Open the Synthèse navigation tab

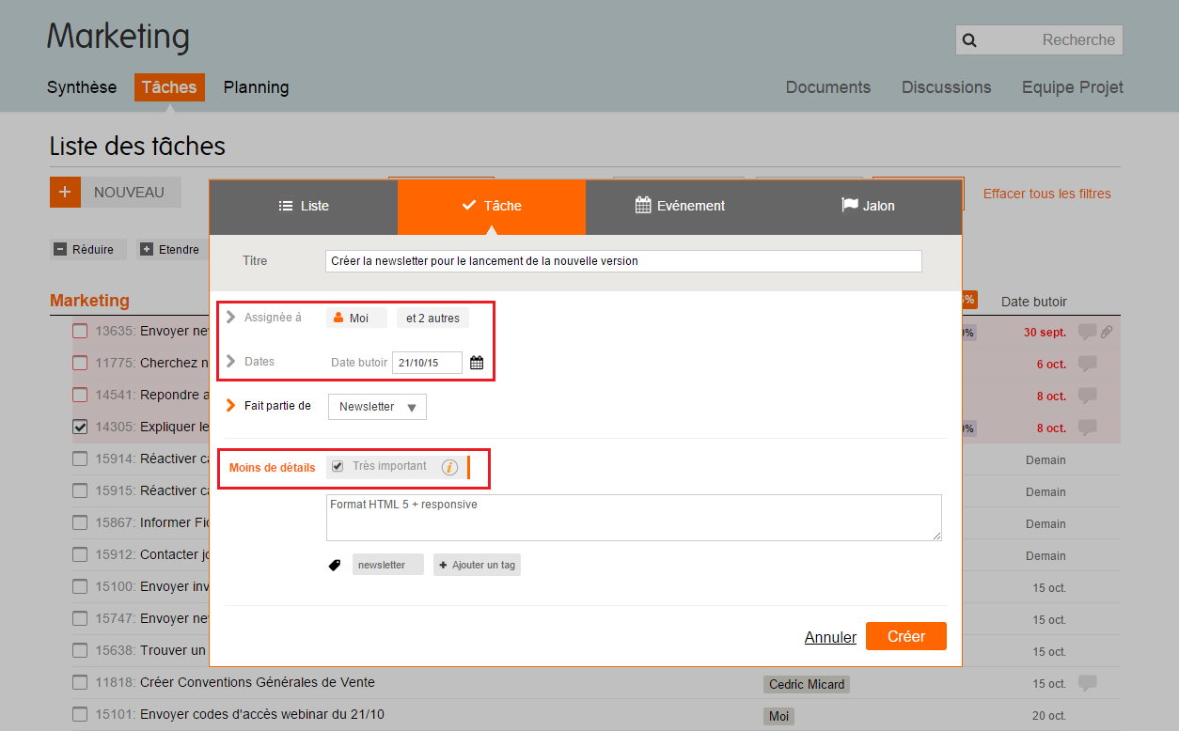[82, 87]
